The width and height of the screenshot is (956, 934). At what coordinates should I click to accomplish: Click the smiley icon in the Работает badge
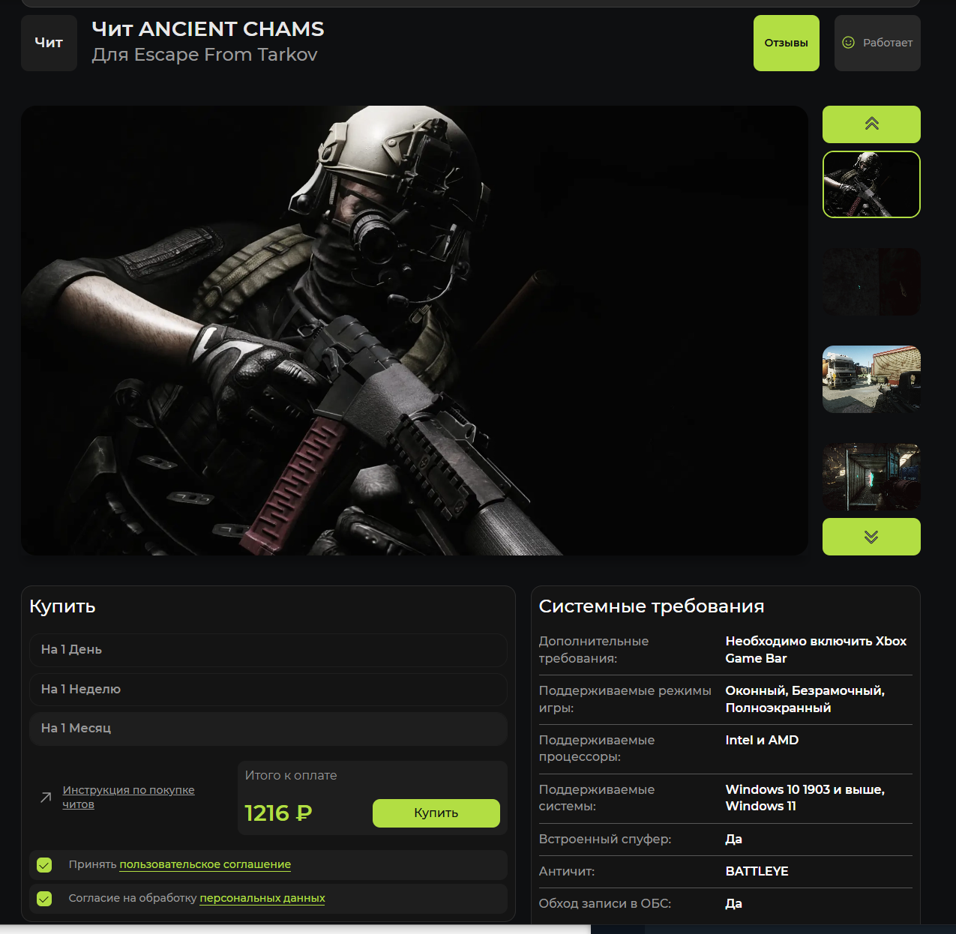click(849, 43)
